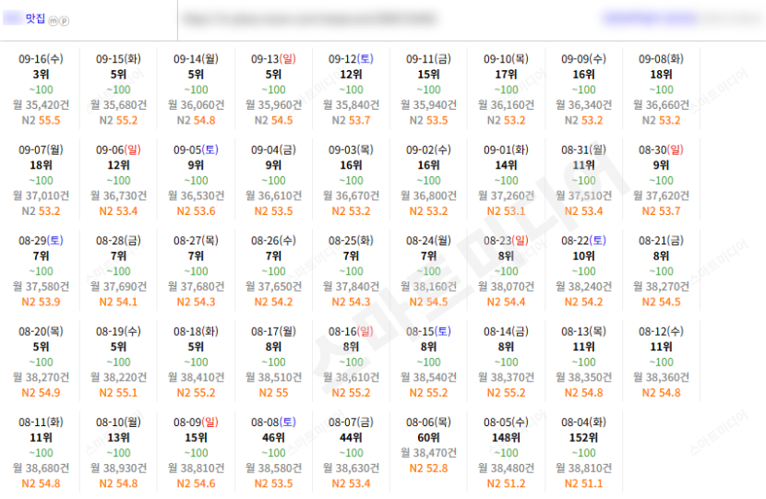Open the 맛집 keyword link
Image resolution: width=766 pixels, height=499 pixels.
pos(35,18)
